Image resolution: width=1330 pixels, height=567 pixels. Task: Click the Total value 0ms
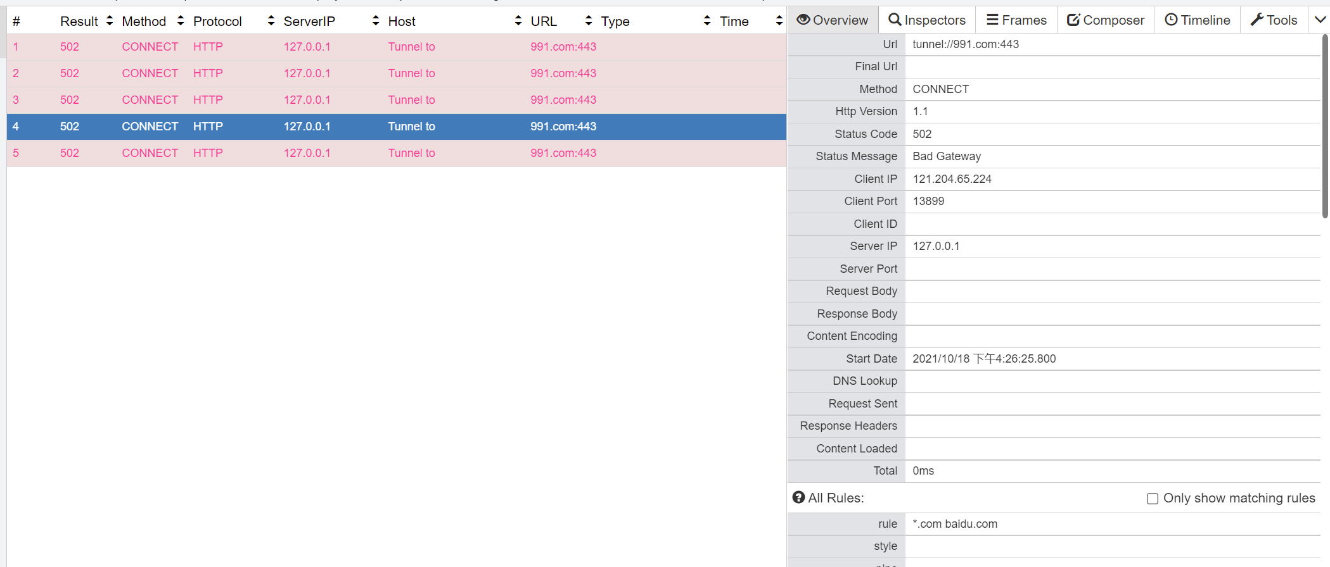pos(923,471)
